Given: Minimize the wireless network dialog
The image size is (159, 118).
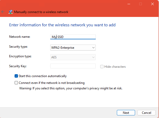Looking at the screenshot, I should [x=129, y=4].
